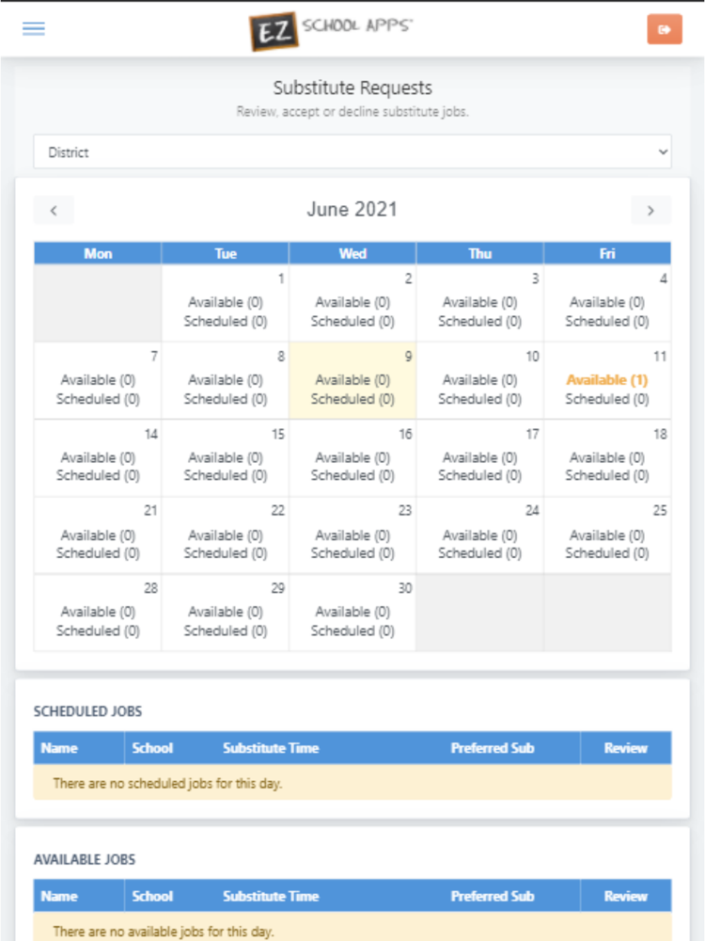Select June 30 calendar day
This screenshot has width=705, height=941.
tap(352, 613)
